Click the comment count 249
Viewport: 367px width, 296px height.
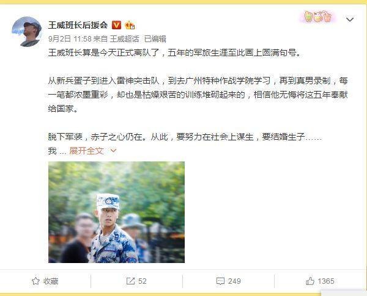pyautogui.click(x=234, y=281)
